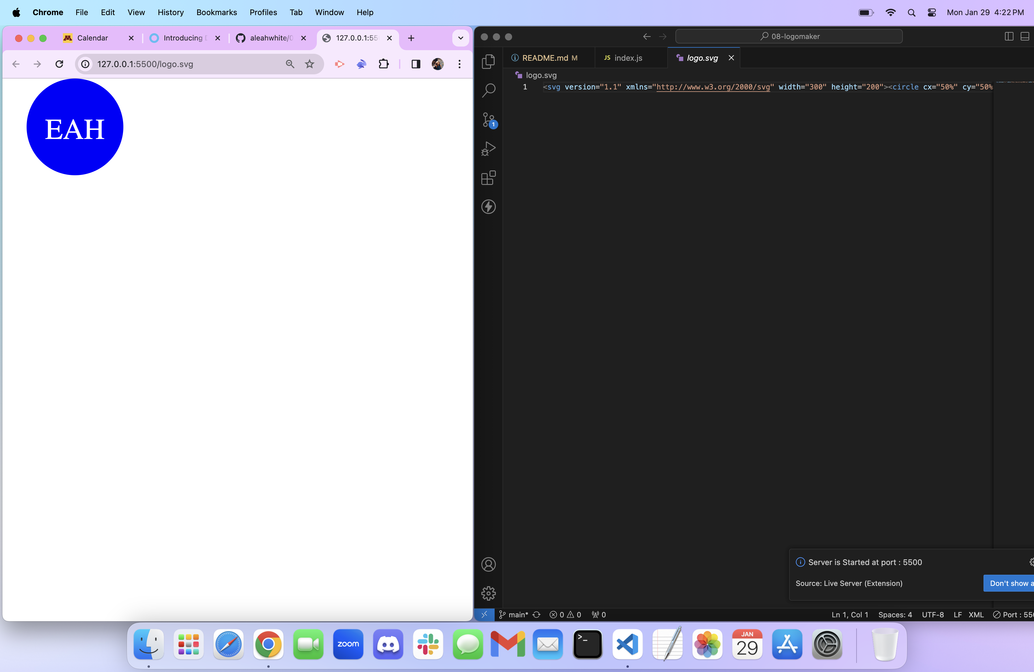1034x672 pixels.
Task: Bookmark this page with the star icon
Action: (x=309, y=64)
